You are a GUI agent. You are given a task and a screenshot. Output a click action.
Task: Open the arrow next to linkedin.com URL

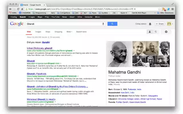(55, 102)
